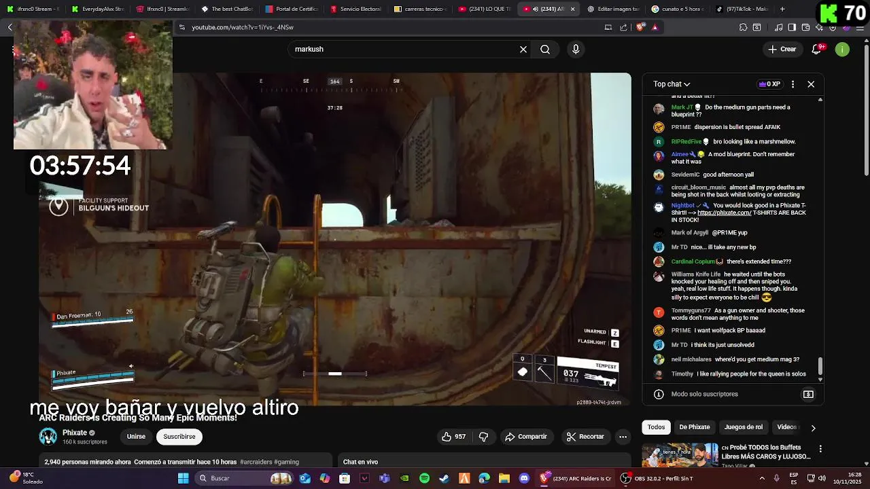This screenshot has width=870, height=489.
Task: Click chat username 'Cardinal Coplum'
Action: click(x=693, y=261)
